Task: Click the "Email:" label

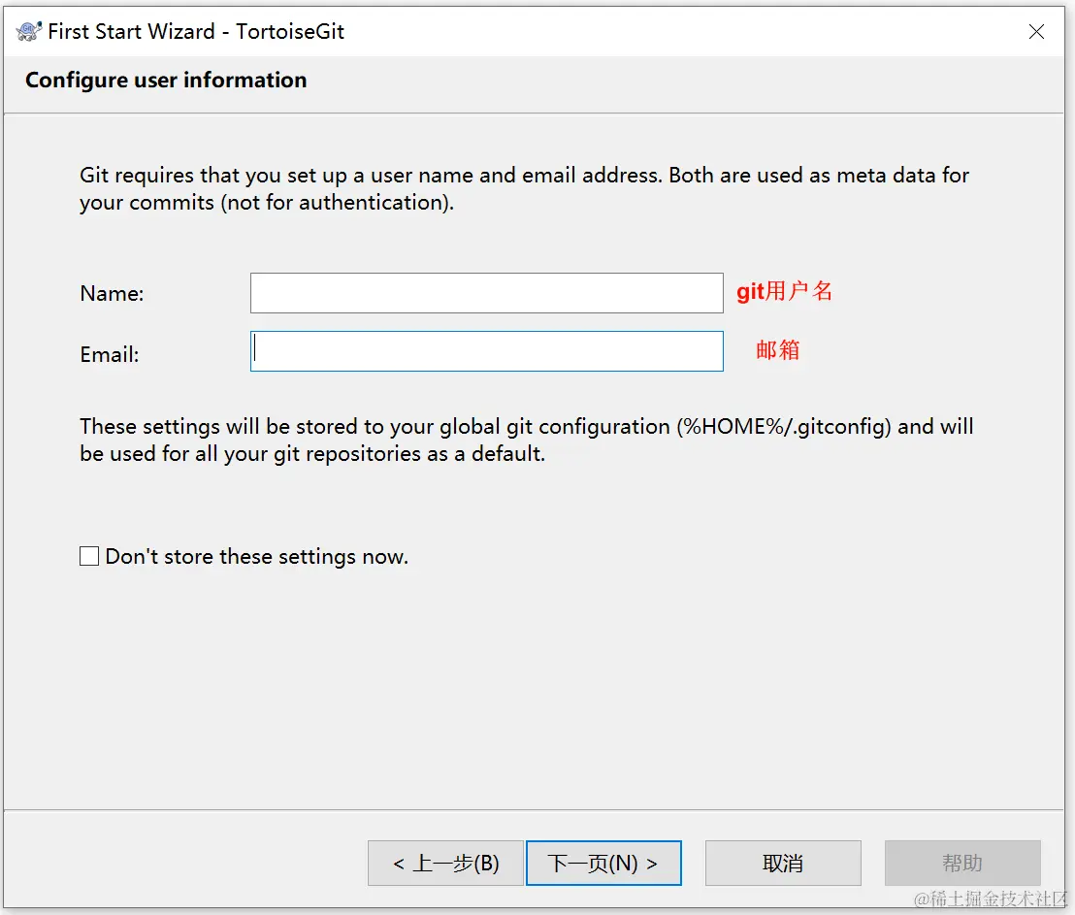Action: tap(110, 354)
